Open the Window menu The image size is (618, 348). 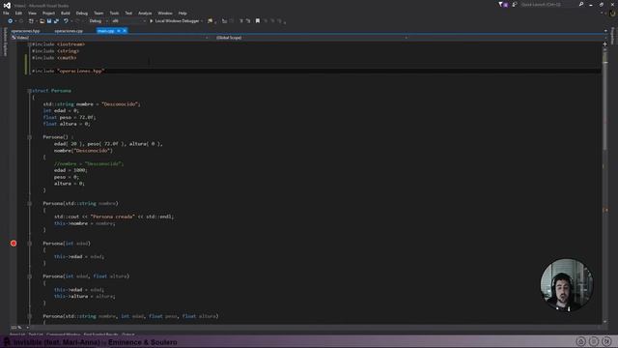(x=165, y=13)
